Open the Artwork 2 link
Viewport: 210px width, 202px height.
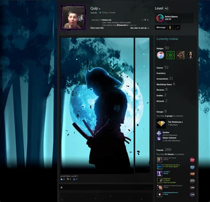tap(162, 101)
